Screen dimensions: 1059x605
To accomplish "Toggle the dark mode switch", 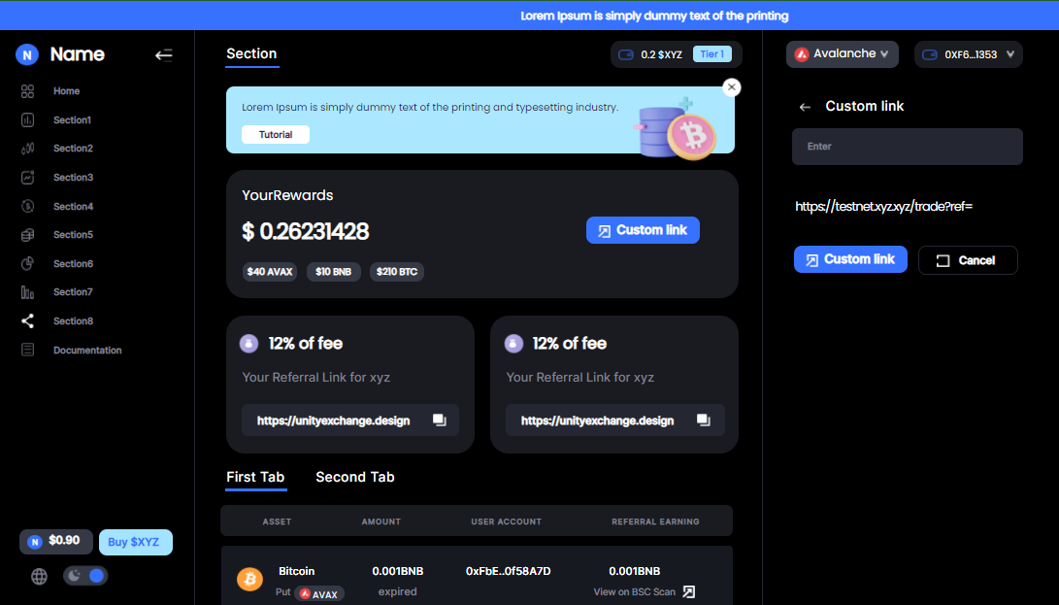I will [x=85, y=575].
